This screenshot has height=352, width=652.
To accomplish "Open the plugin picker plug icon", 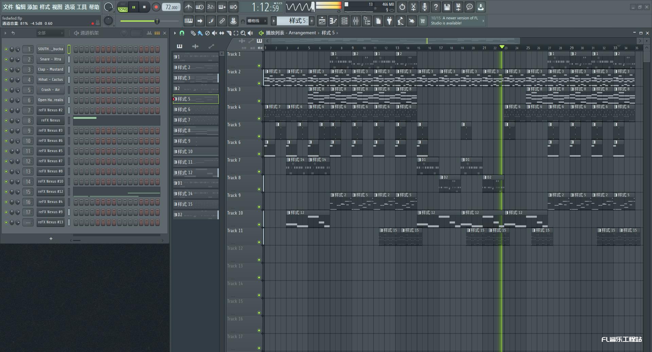I will (x=389, y=21).
